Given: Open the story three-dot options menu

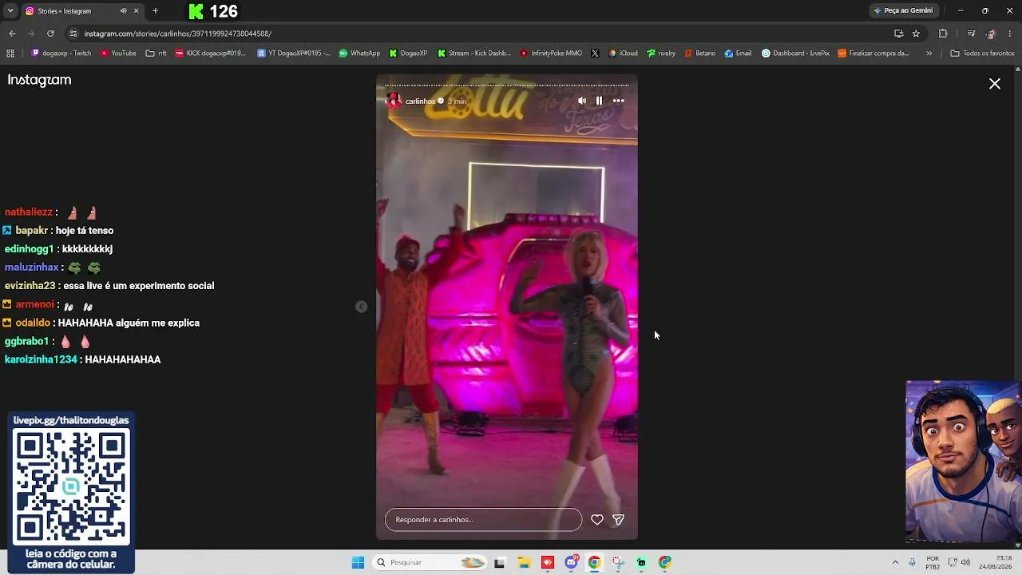Looking at the screenshot, I should [618, 101].
